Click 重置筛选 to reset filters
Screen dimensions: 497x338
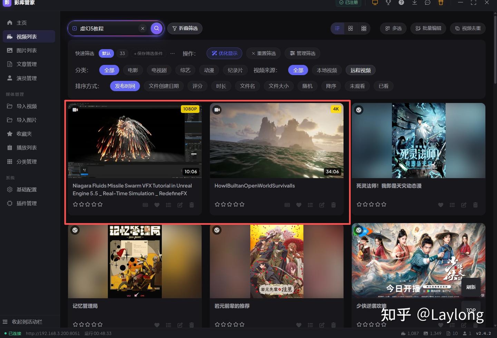[x=264, y=53]
